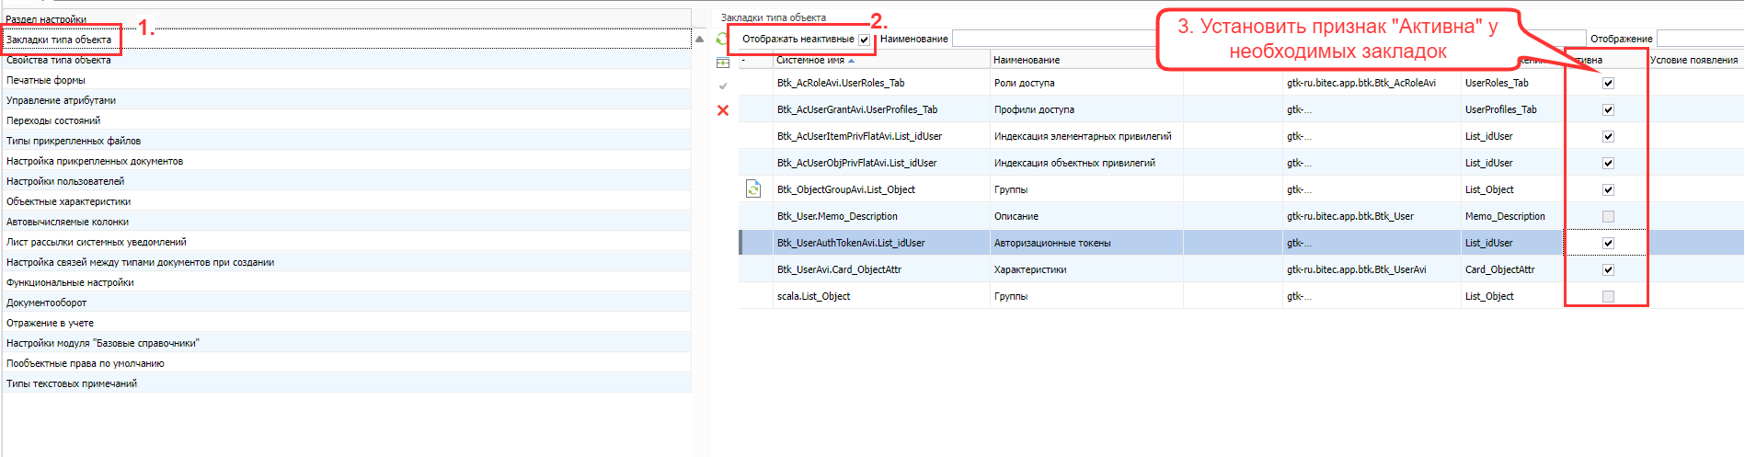This screenshot has width=1745, height=457.
Task: Sort by the "Системное имя" column header
Action: click(810, 61)
